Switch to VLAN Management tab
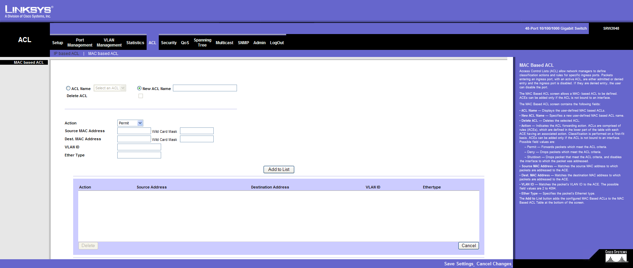This screenshot has height=268, width=633. (x=109, y=42)
